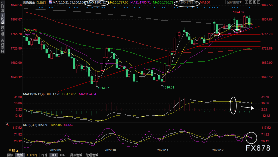278x157 pixels.
Task: Open the VIP指标 tab
Action: pos(32,155)
